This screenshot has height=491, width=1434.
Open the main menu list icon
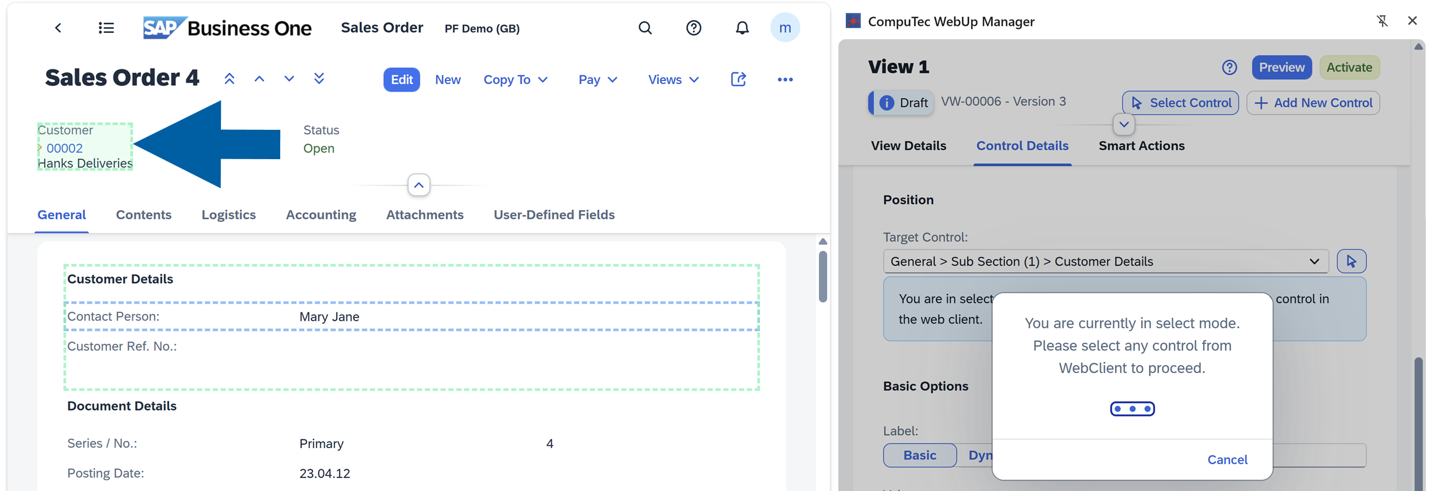[x=106, y=28]
